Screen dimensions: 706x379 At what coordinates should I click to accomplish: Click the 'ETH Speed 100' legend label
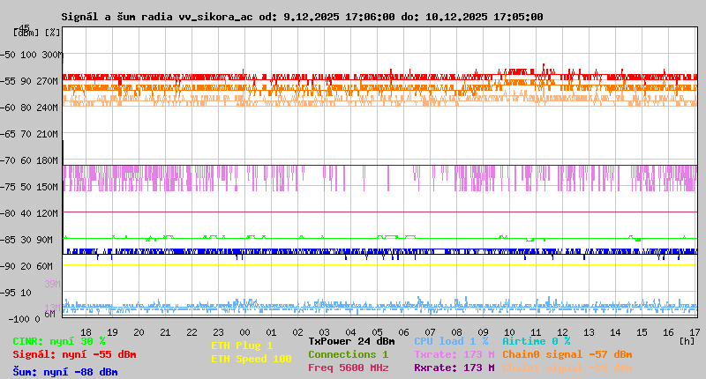pos(252,359)
